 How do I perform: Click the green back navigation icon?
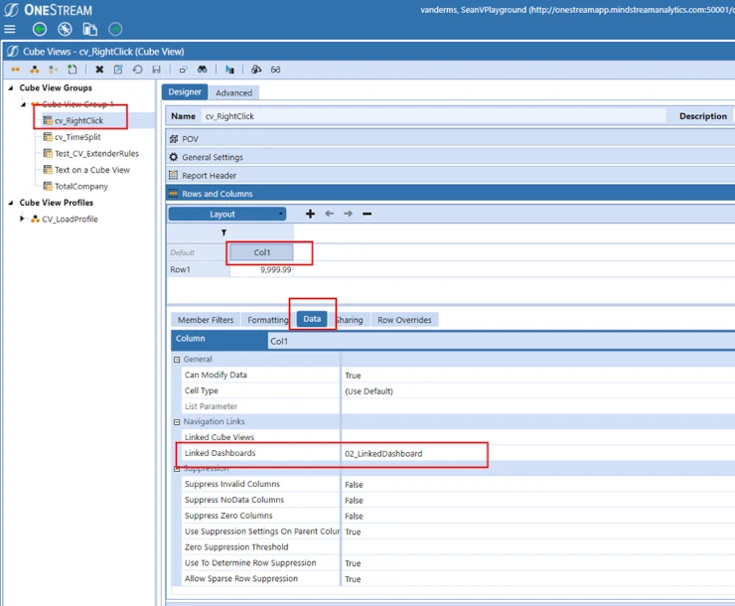coord(40,30)
